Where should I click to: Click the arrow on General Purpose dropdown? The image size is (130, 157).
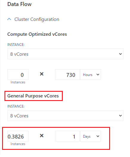pos(120,116)
